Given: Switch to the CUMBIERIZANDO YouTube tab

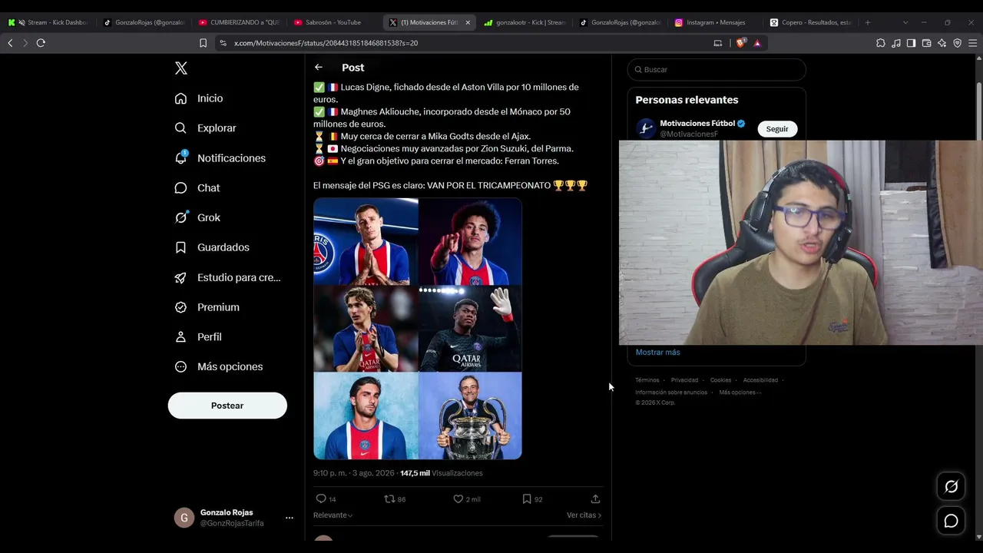Looking at the screenshot, I should point(239,22).
